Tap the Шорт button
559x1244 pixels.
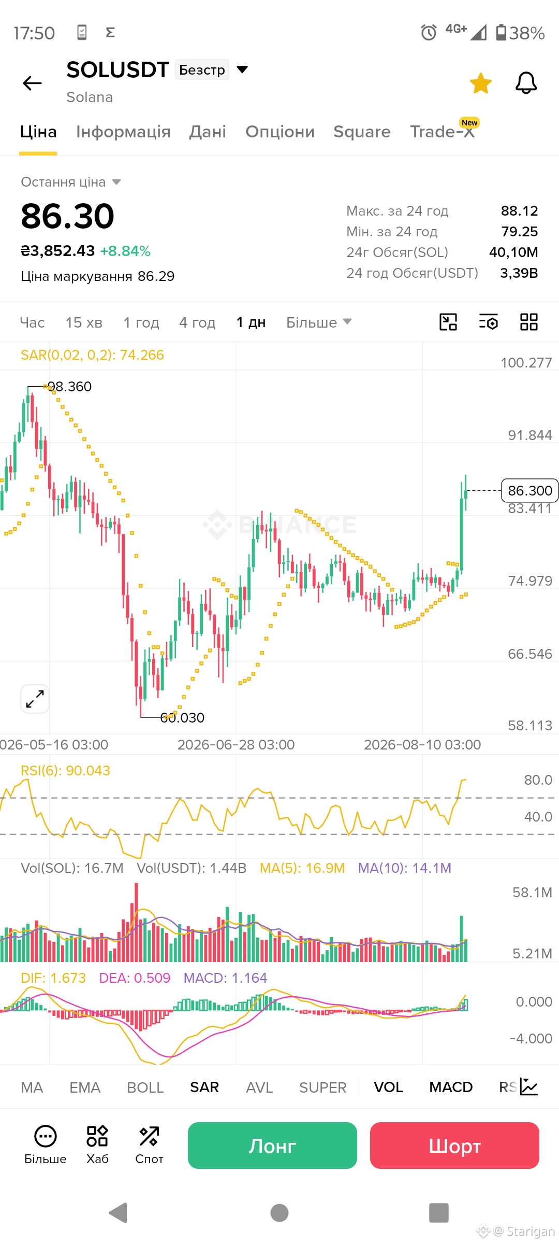pyautogui.click(x=454, y=1146)
